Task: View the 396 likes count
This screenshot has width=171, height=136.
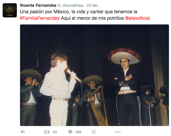Action: (x=78, y=132)
